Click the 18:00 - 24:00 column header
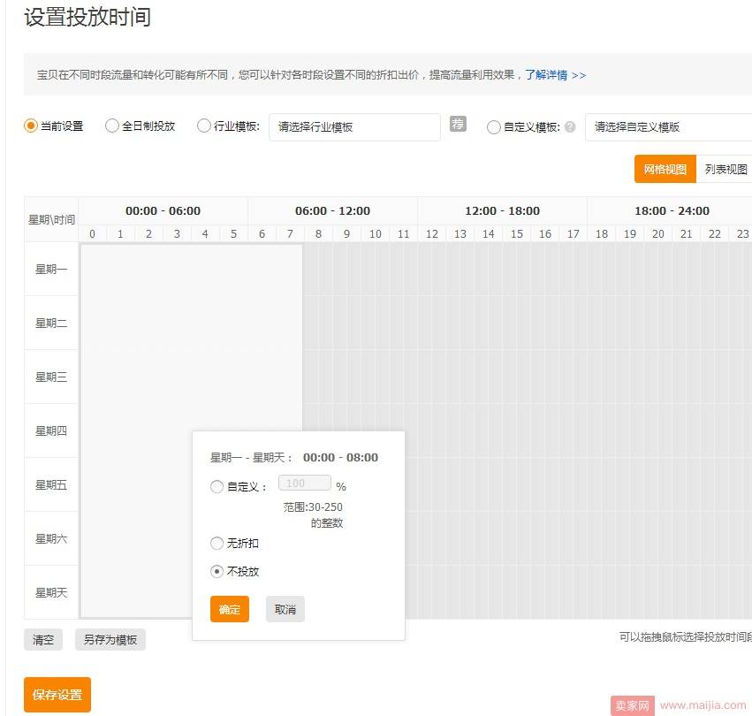The width and height of the screenshot is (752, 716). point(672,210)
